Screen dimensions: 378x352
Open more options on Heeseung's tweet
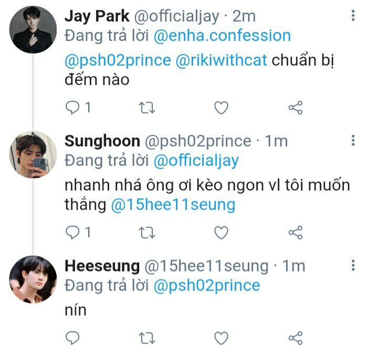[x=353, y=265]
